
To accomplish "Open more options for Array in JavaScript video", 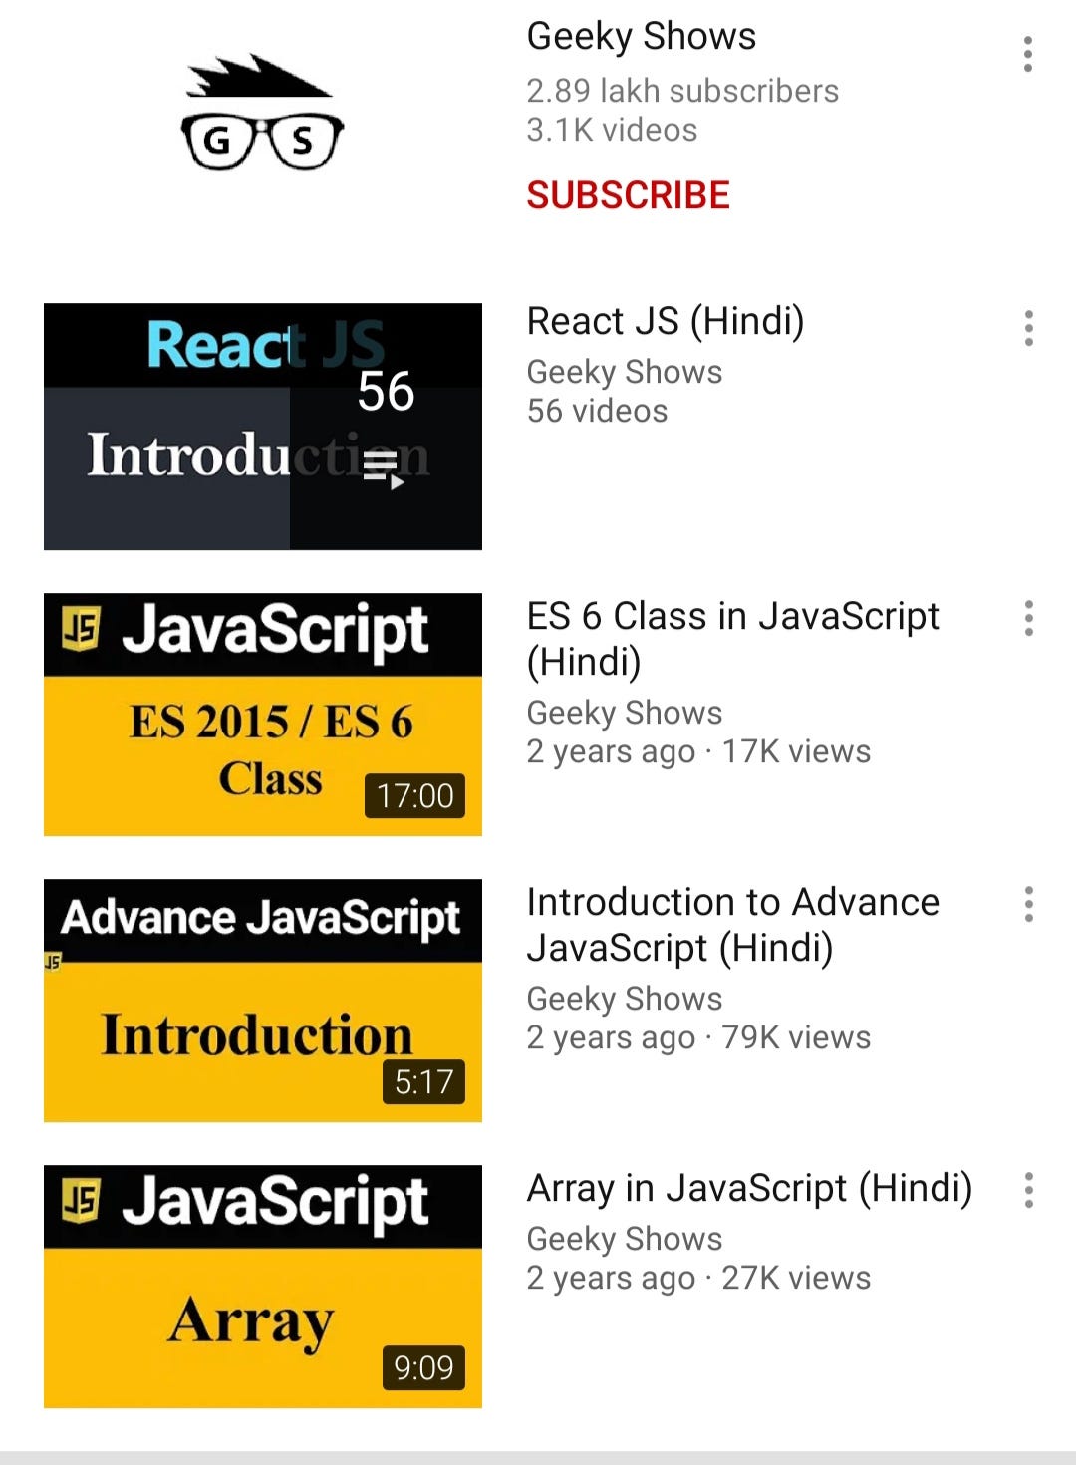I will click(1028, 1190).
